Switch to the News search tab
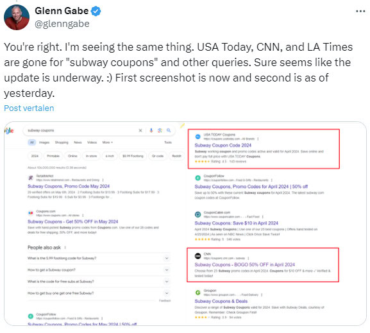 (78, 142)
